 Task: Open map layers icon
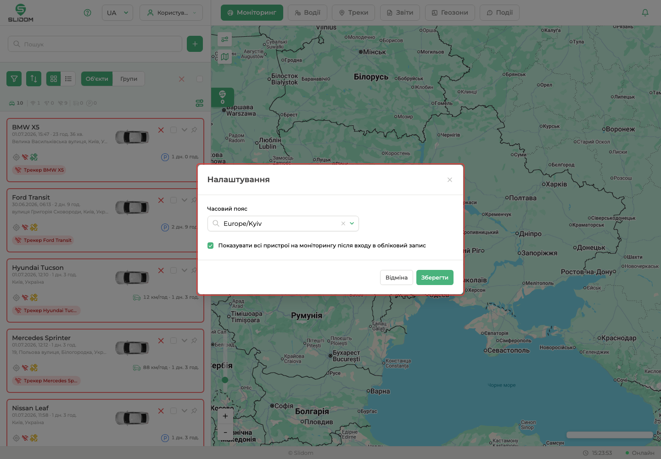pyautogui.click(x=224, y=57)
